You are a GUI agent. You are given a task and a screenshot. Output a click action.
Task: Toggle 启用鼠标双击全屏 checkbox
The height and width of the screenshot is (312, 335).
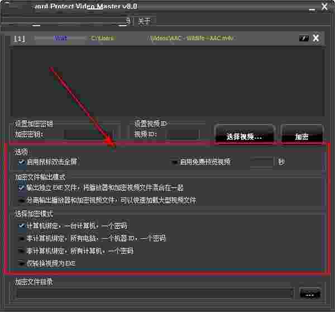coord(21,162)
